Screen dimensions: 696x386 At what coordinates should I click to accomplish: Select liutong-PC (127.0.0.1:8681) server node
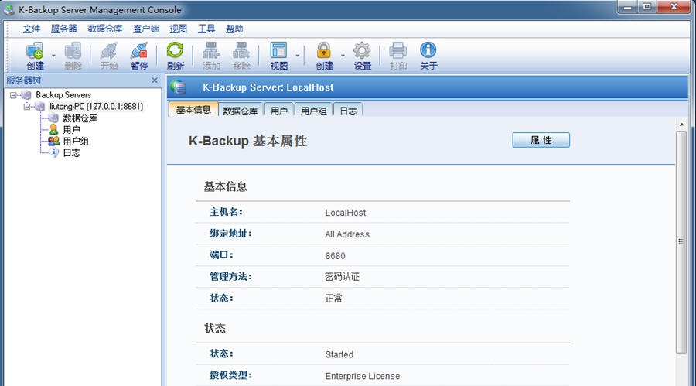tap(97, 107)
